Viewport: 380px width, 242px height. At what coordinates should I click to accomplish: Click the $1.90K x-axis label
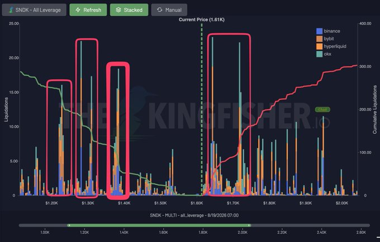pyautogui.click(x=306, y=203)
